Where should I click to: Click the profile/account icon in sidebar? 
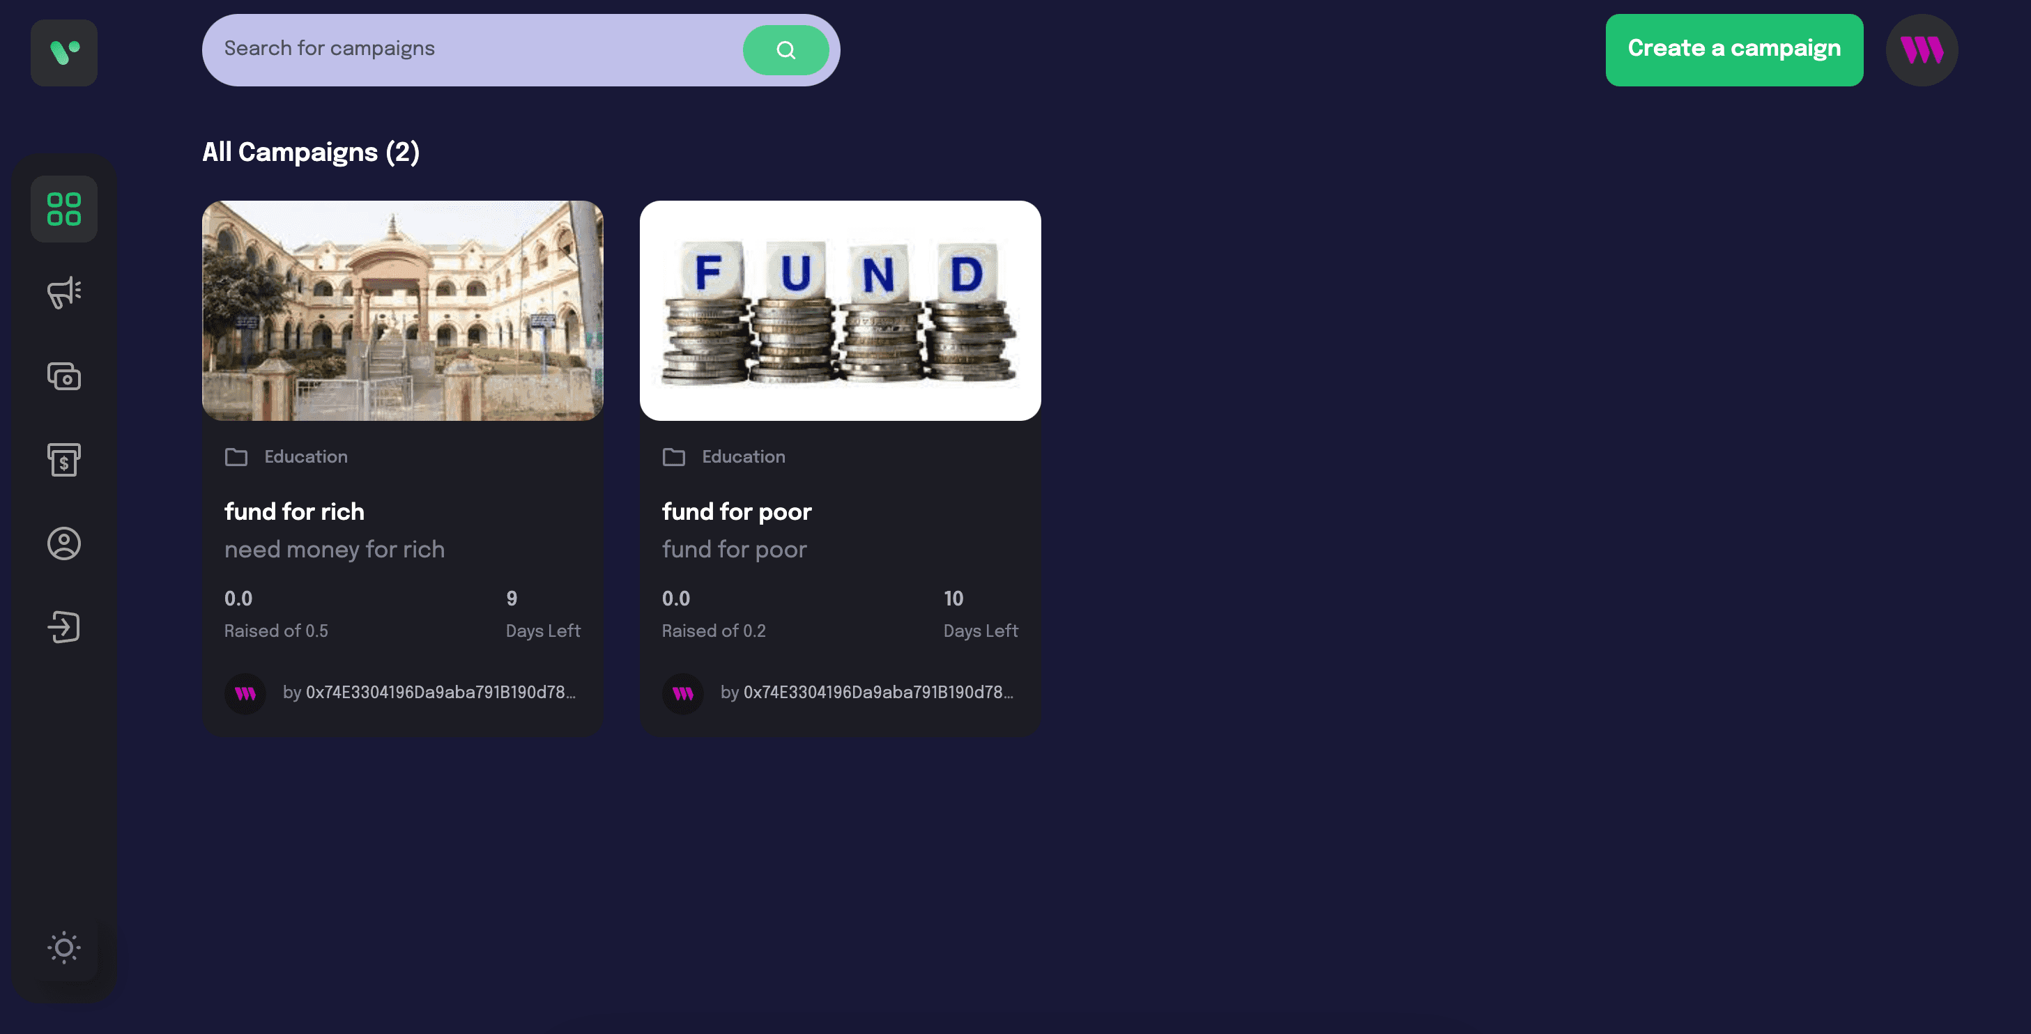click(63, 543)
